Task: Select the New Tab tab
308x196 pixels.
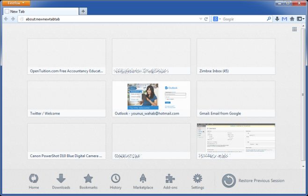Action: [41, 11]
